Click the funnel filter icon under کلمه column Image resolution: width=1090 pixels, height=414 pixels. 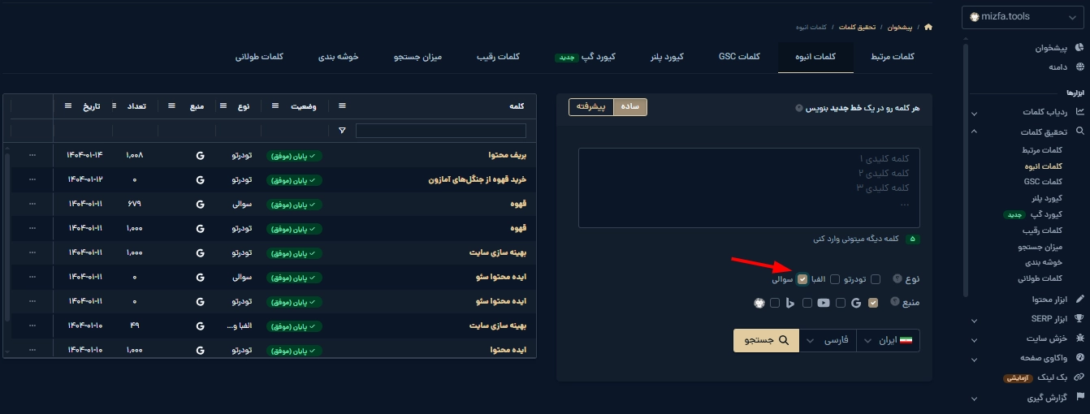pos(342,130)
